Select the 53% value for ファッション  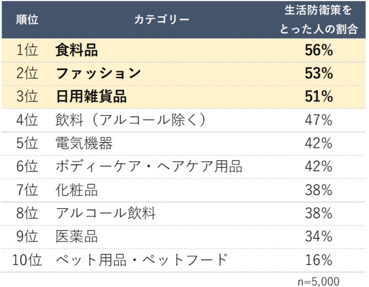pyautogui.click(x=318, y=74)
